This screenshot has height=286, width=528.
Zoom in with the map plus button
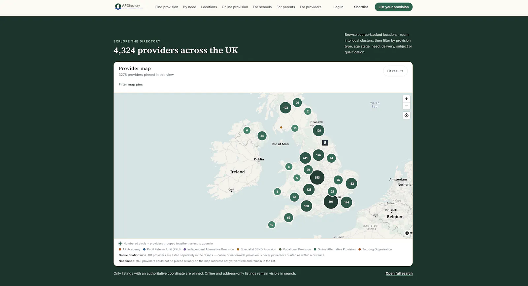point(407,99)
